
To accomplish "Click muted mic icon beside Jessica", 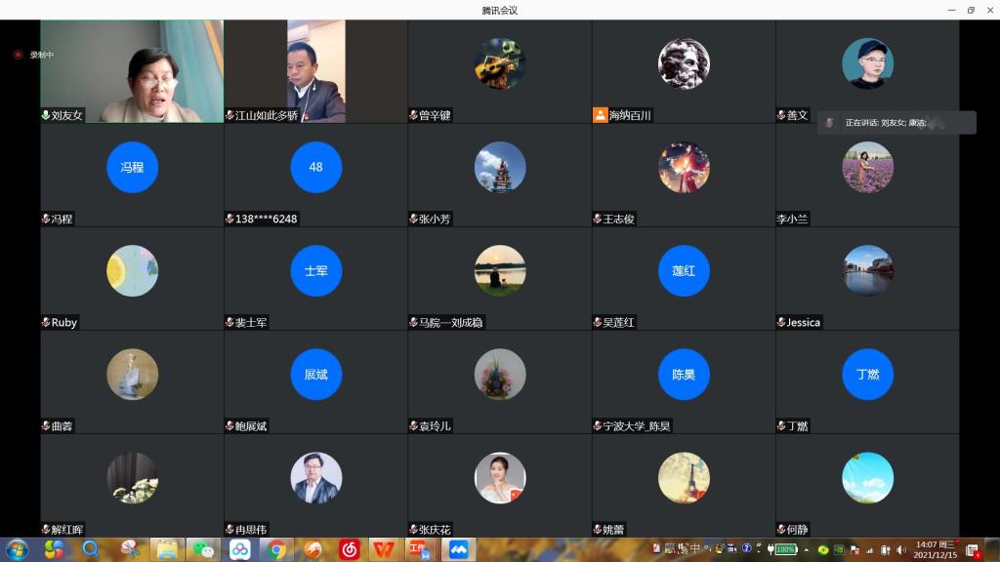I will (781, 322).
